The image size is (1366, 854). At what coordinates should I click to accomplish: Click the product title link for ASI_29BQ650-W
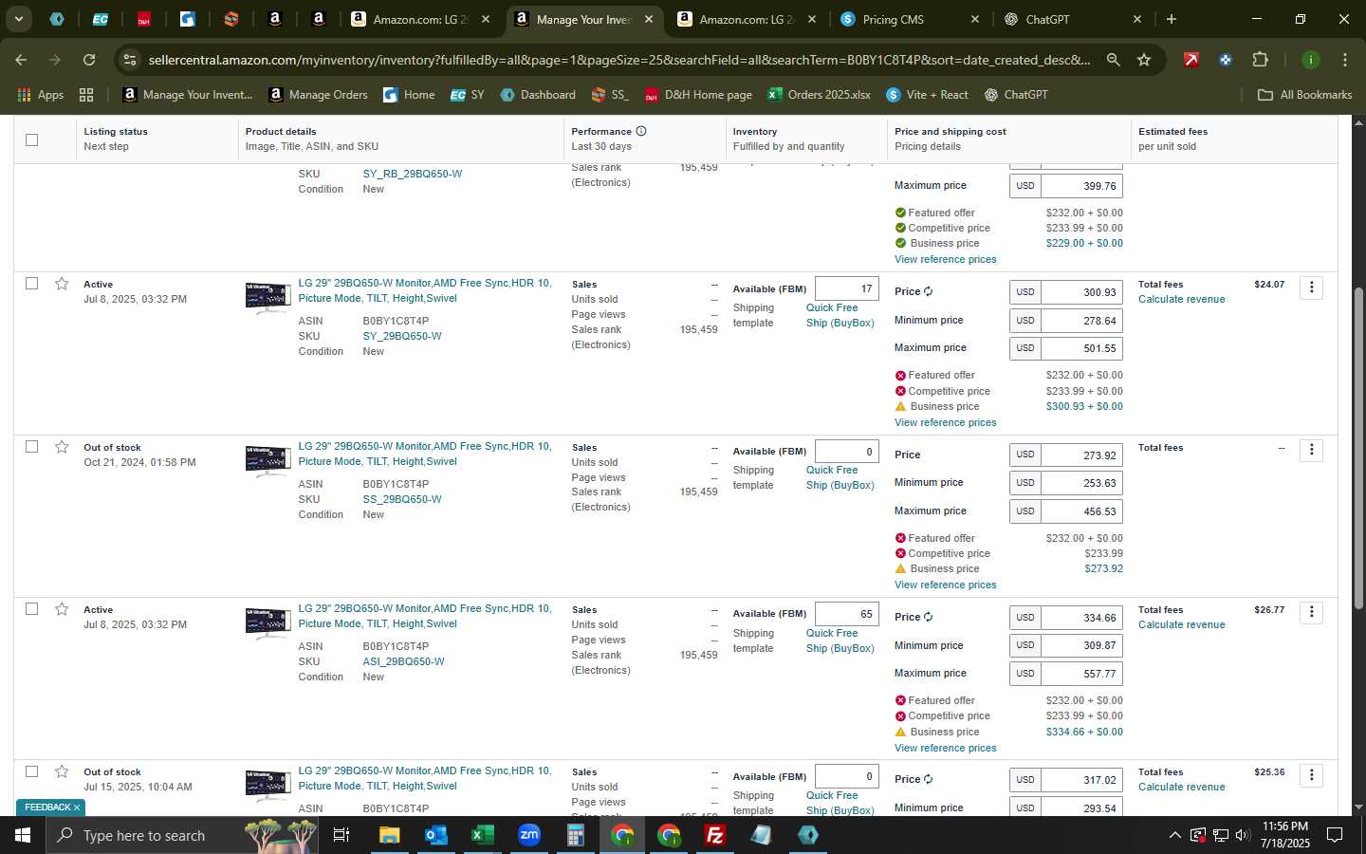pyautogui.click(x=424, y=616)
